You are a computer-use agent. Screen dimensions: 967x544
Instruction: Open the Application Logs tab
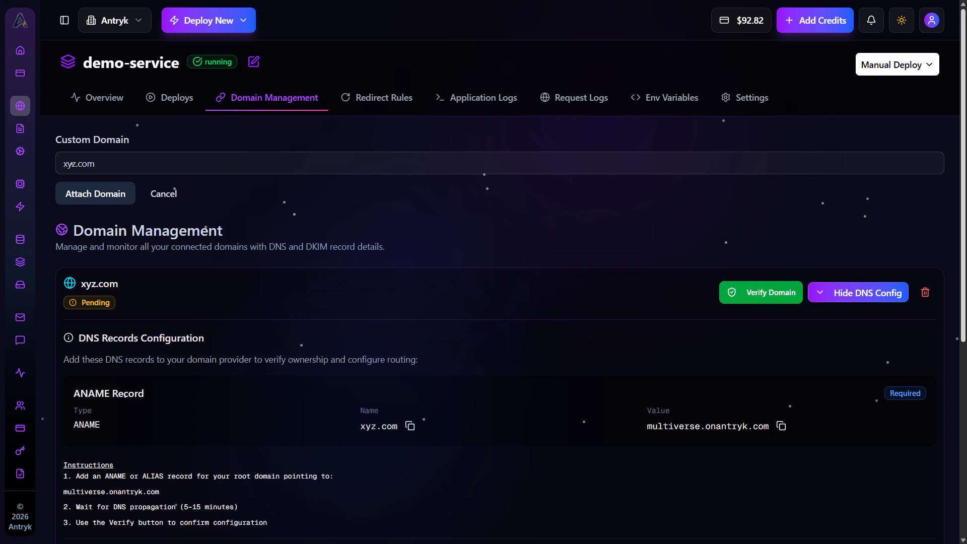point(476,97)
